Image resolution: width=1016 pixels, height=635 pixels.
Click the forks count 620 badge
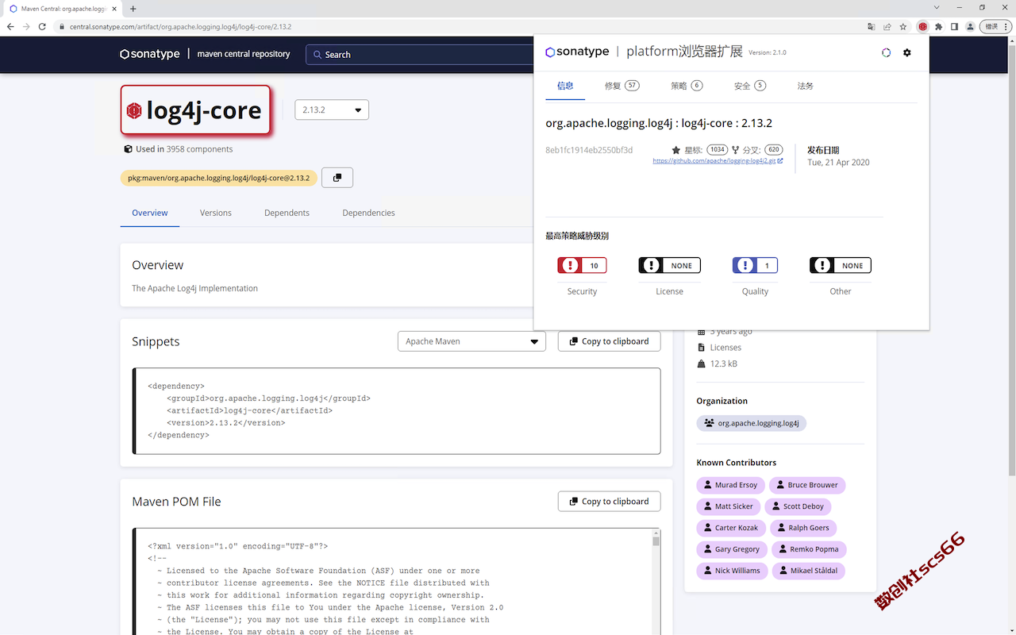click(x=773, y=149)
